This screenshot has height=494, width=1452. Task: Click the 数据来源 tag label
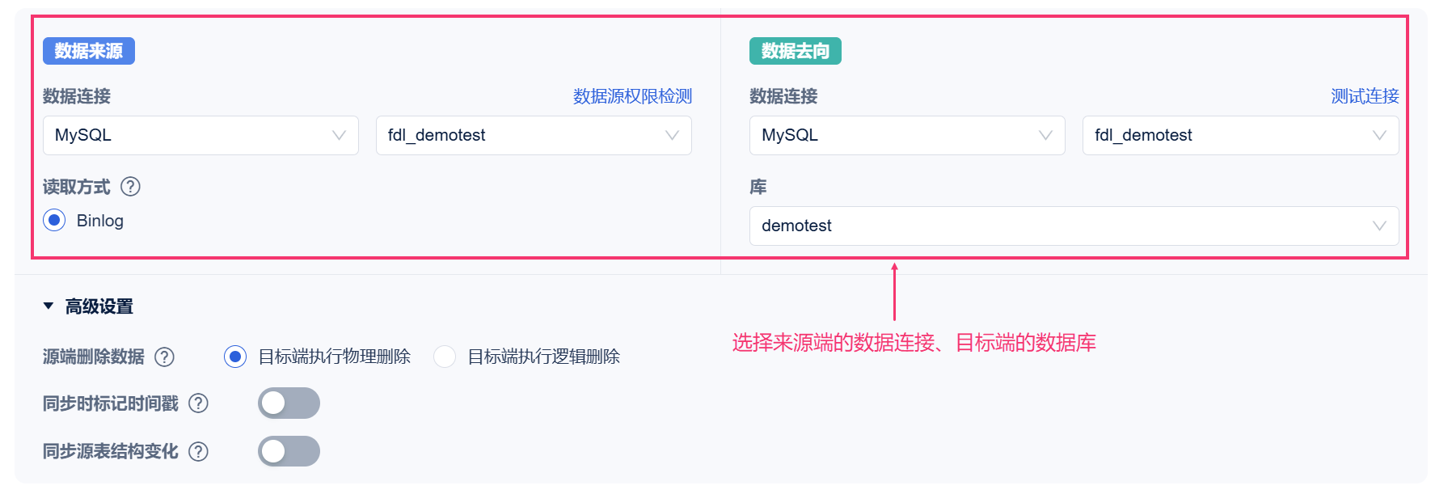(89, 51)
